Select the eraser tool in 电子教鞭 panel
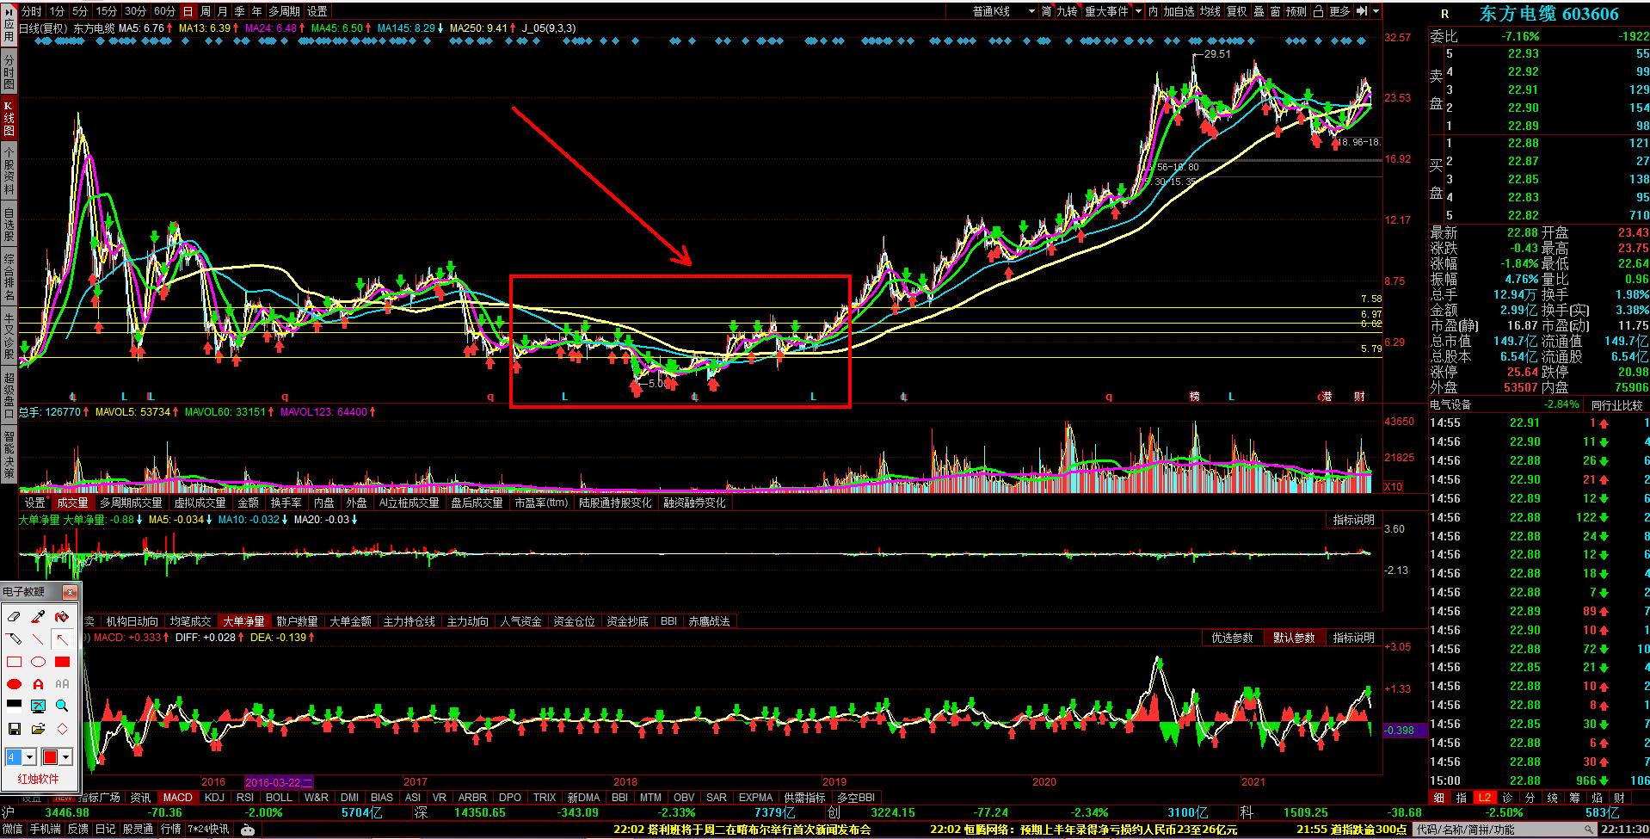The width and height of the screenshot is (1650, 839). click(14, 616)
